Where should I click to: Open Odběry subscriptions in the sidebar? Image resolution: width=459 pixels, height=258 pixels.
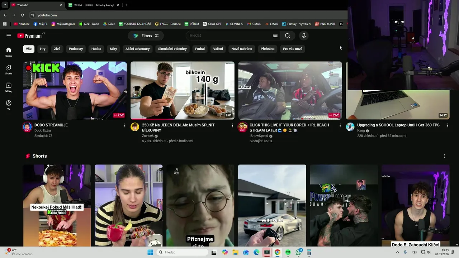coord(9,87)
